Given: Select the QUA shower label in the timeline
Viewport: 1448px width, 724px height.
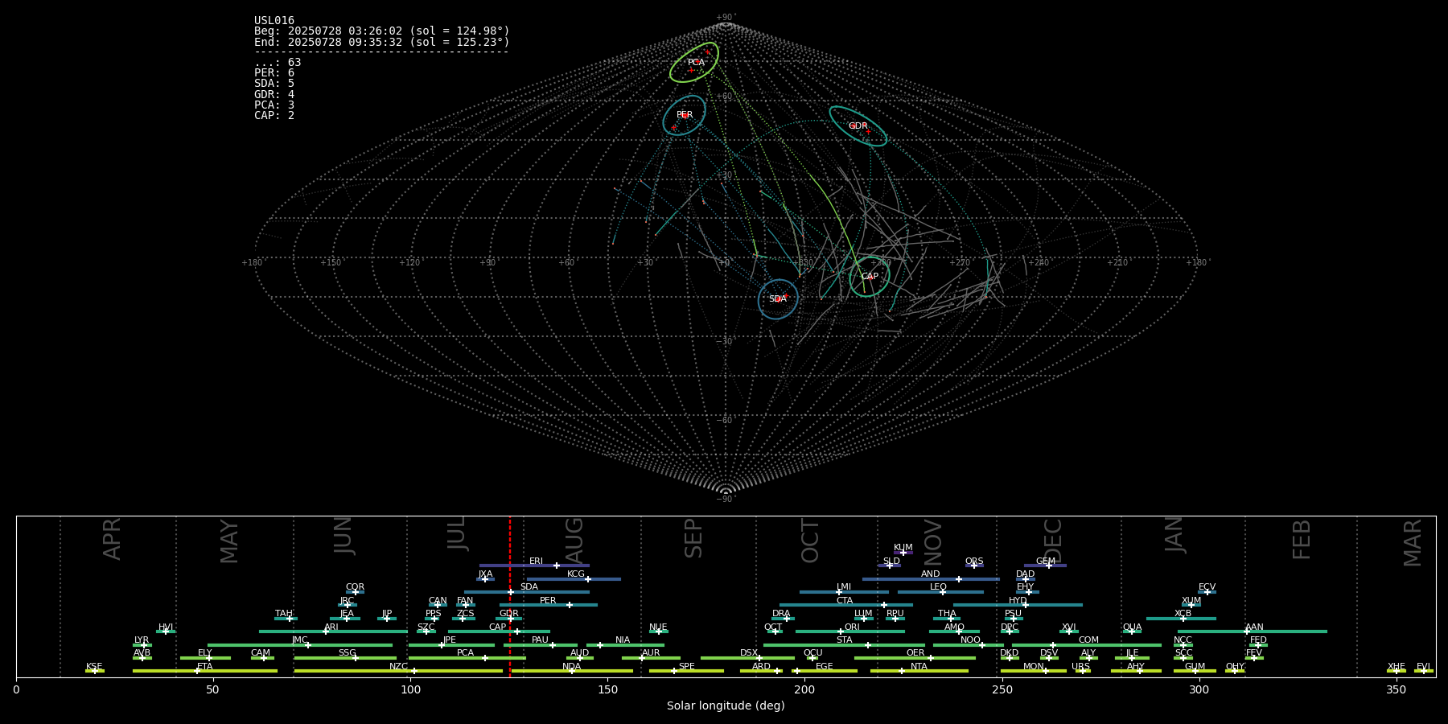Looking at the screenshot, I should 1132,627.
